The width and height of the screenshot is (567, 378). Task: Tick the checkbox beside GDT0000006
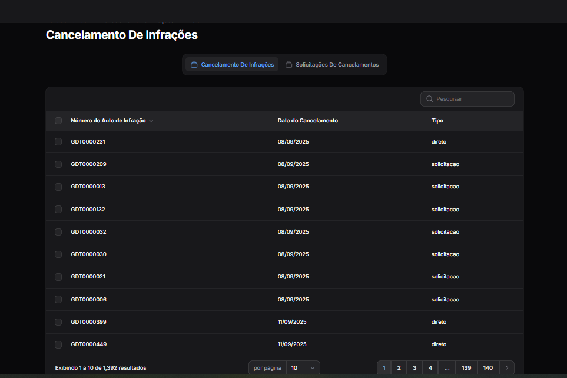(58, 300)
